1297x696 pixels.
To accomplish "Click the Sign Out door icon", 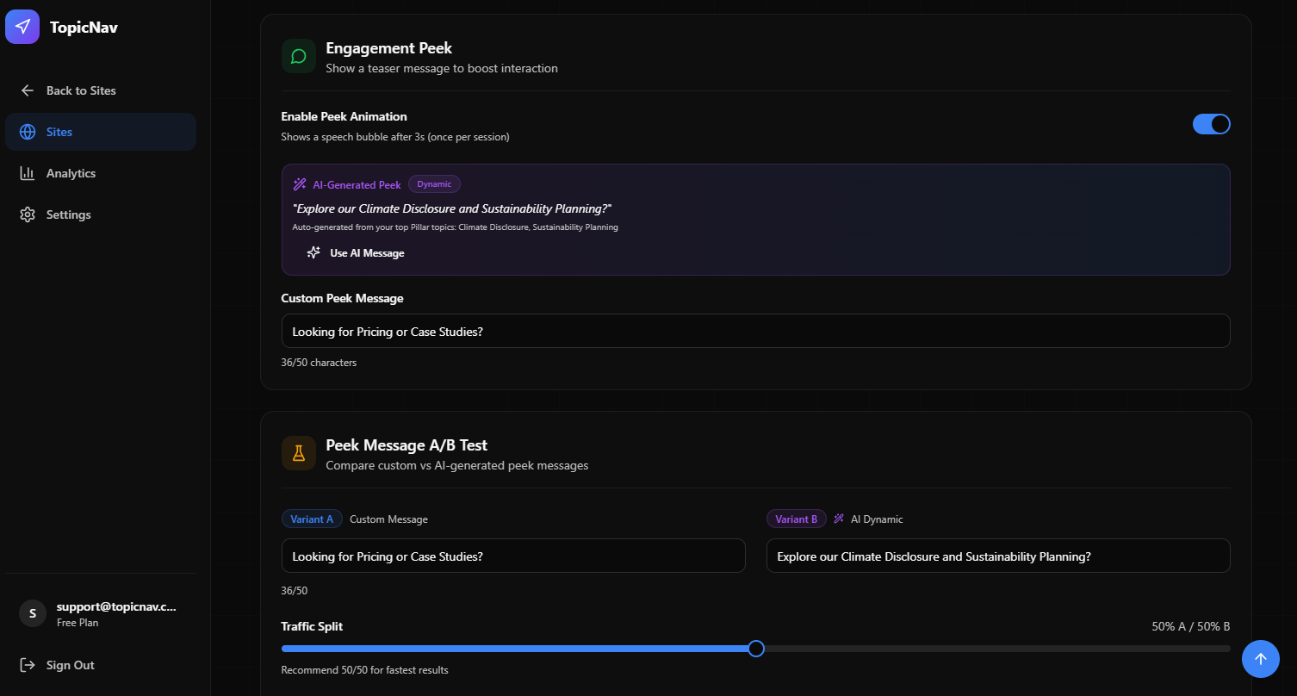I will coord(27,664).
